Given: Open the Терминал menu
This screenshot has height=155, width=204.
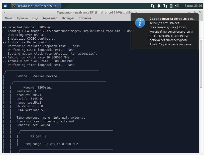Looking at the screenshot, I should point(50,18).
